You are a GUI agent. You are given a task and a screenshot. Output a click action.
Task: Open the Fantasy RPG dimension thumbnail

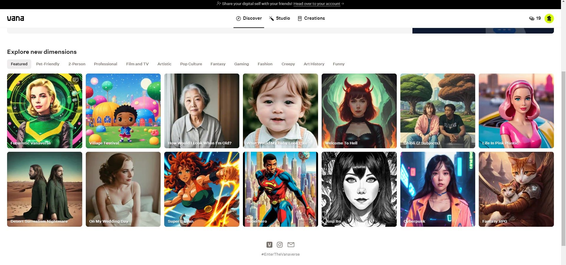point(516,189)
